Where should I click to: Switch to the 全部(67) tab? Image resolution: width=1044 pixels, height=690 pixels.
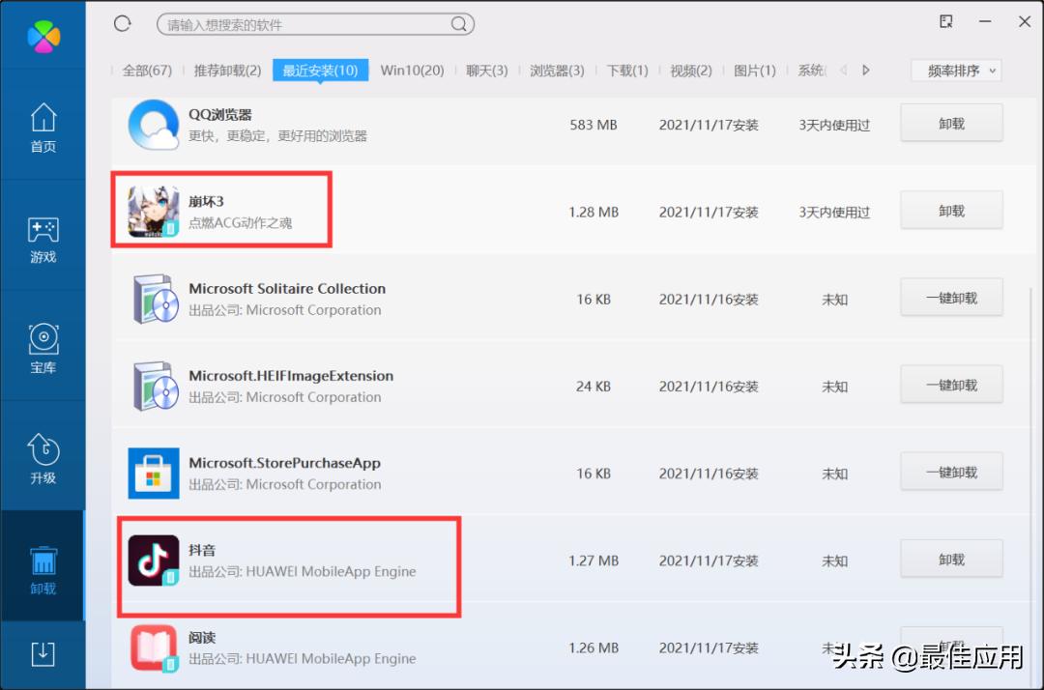[x=147, y=71]
